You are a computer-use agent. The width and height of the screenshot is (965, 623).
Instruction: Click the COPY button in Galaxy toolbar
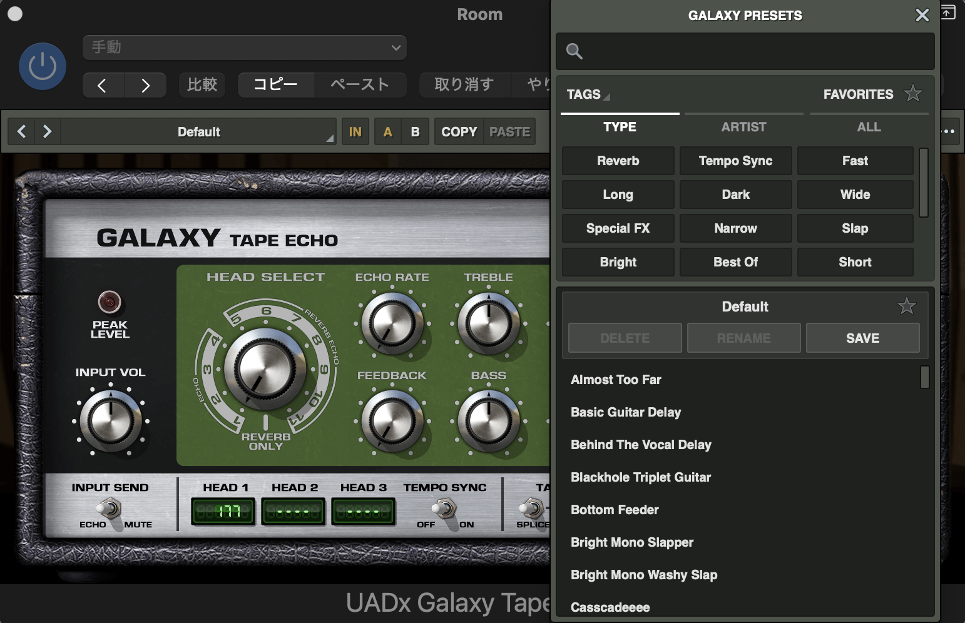click(x=459, y=132)
